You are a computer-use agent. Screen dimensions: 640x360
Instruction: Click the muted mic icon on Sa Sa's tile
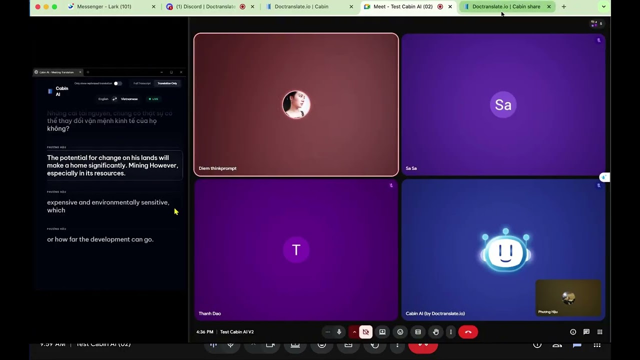[x=598, y=40]
